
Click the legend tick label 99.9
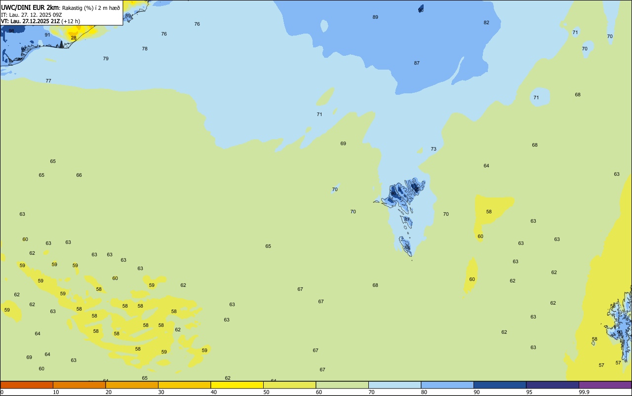coord(584,392)
